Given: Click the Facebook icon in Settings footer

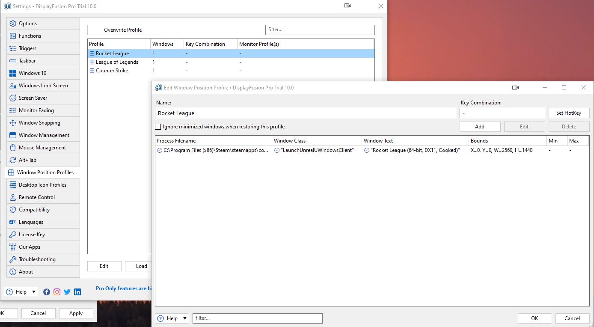Looking at the screenshot, I should coord(46,292).
